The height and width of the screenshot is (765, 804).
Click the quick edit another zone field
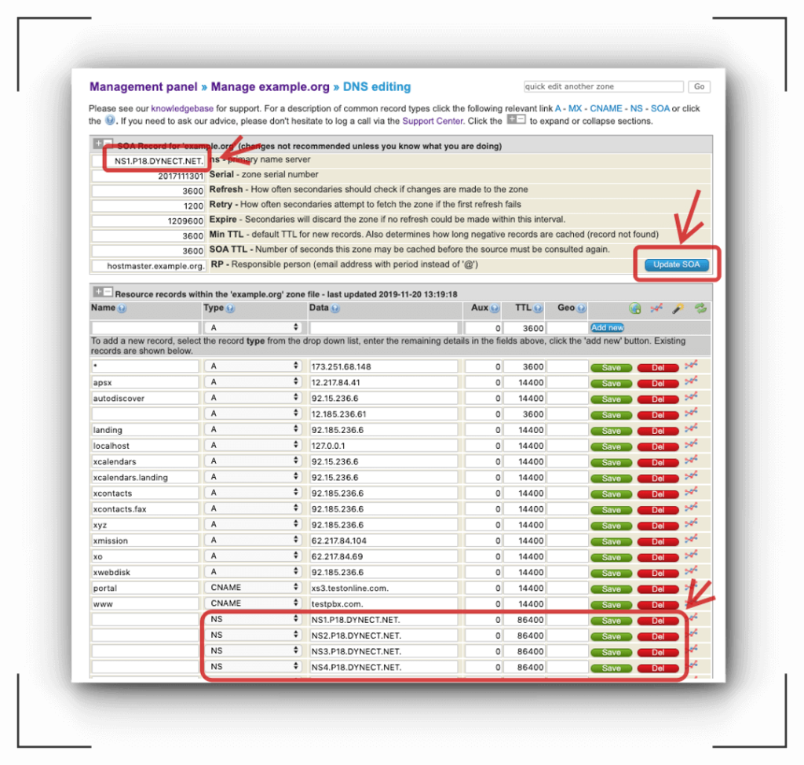point(604,86)
